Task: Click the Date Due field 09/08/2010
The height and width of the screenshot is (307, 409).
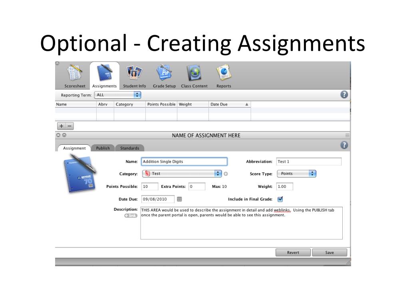Action: 158,199
